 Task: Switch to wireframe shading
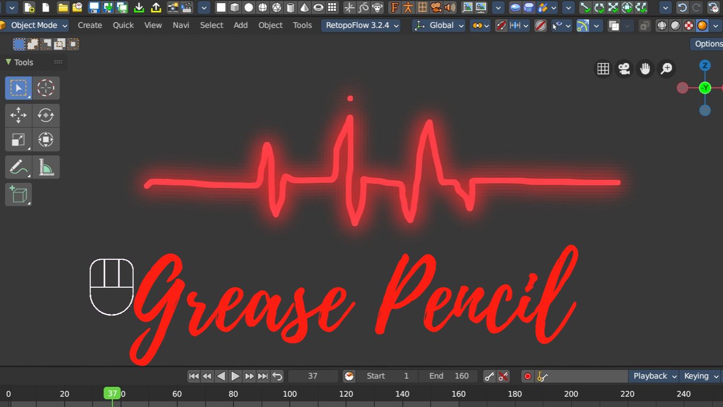tap(662, 25)
